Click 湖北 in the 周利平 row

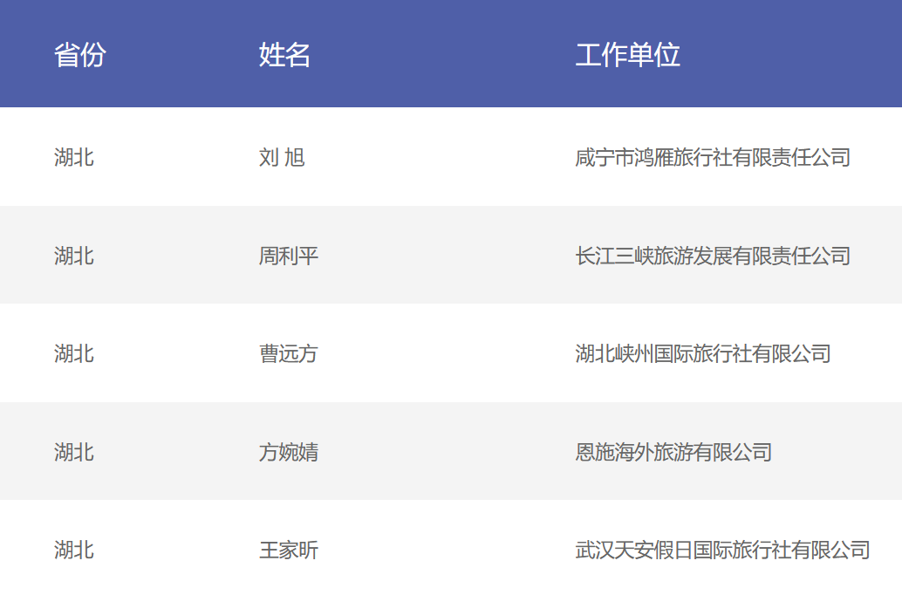(x=74, y=256)
